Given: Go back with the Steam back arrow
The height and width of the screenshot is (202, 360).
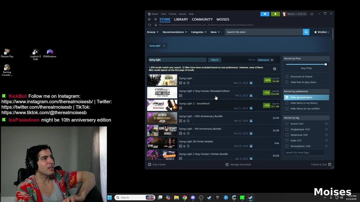Looking at the screenshot, I should [x=149, y=19].
